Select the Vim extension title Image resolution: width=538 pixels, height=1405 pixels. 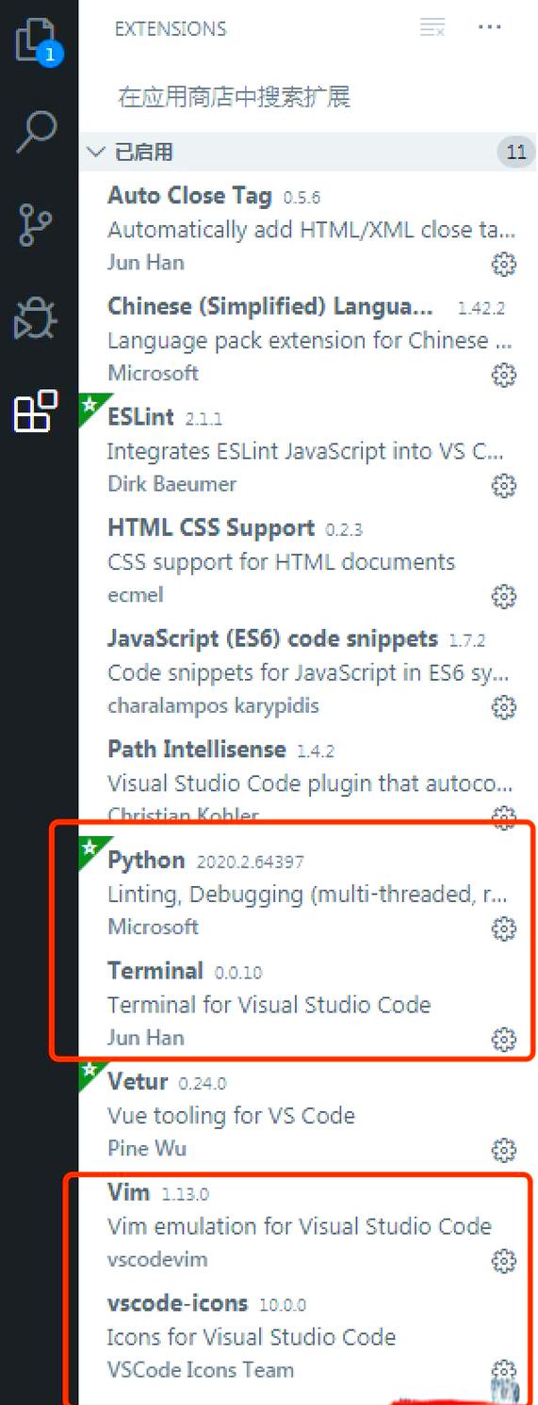click(128, 1192)
